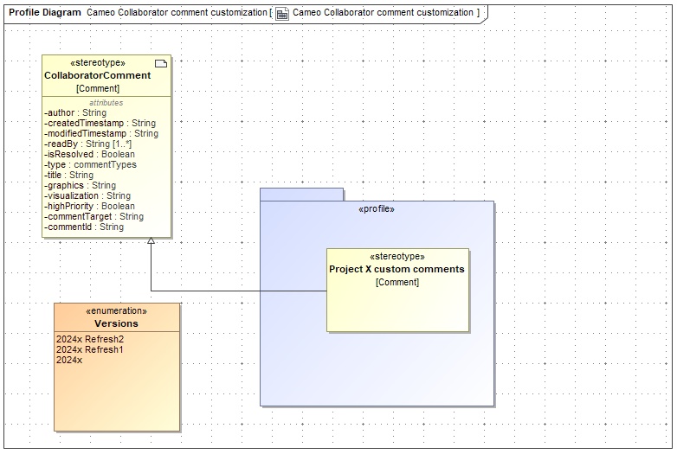This screenshot has width=677, height=454.
Task: Click the profile package tab
Action: (x=301, y=195)
